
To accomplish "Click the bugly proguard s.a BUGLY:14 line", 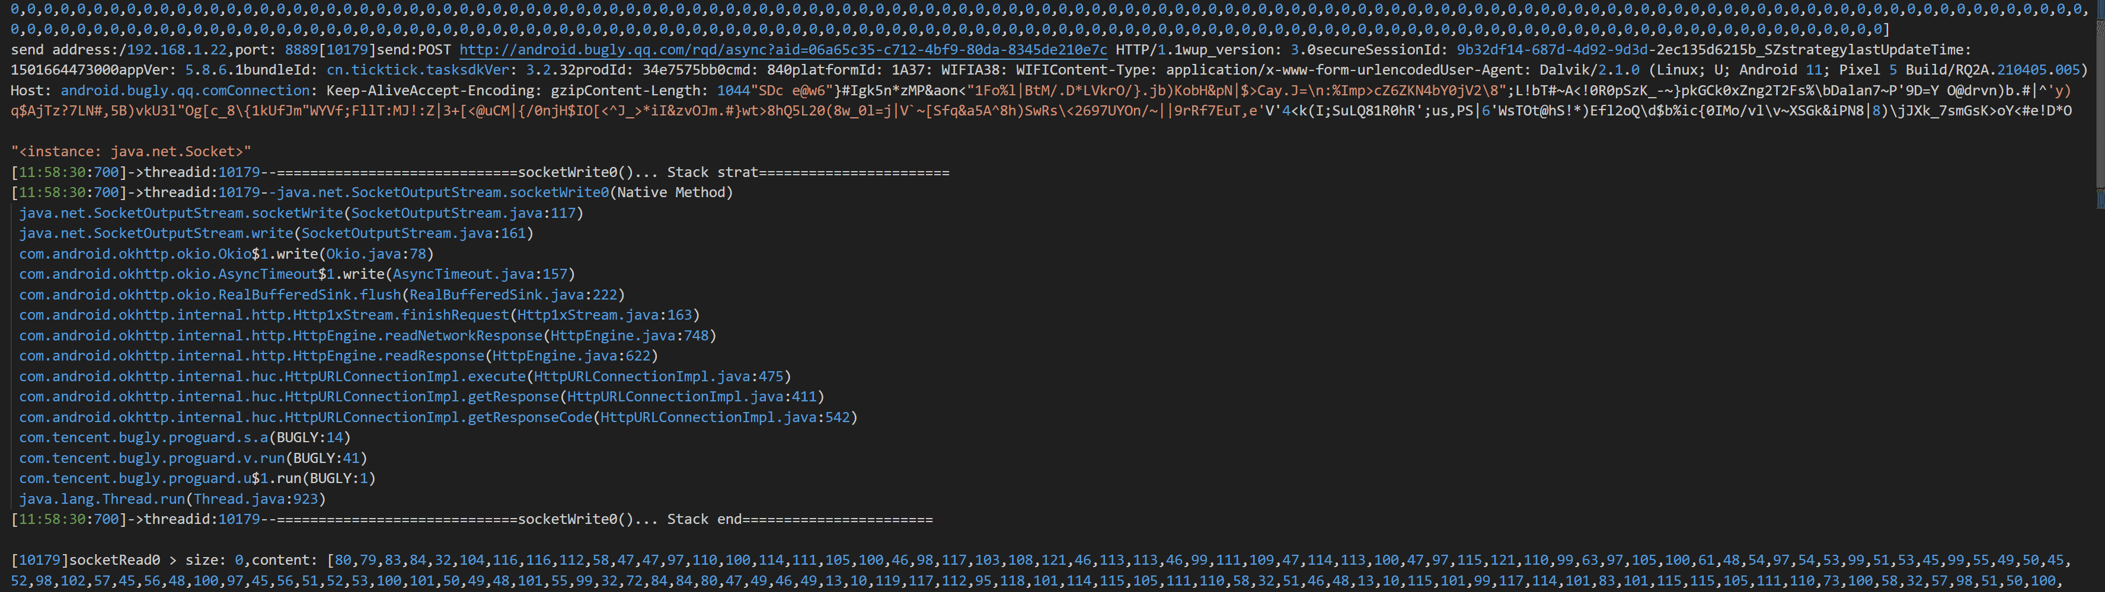I will point(186,437).
